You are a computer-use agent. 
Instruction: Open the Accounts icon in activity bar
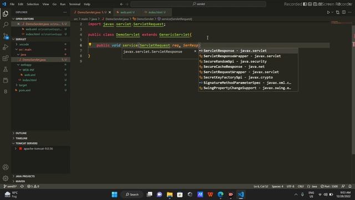click(6, 167)
